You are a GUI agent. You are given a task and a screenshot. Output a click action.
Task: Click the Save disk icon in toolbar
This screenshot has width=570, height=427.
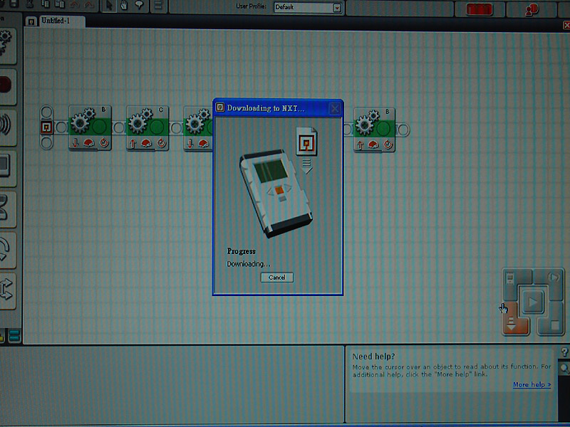(x=14, y=4)
